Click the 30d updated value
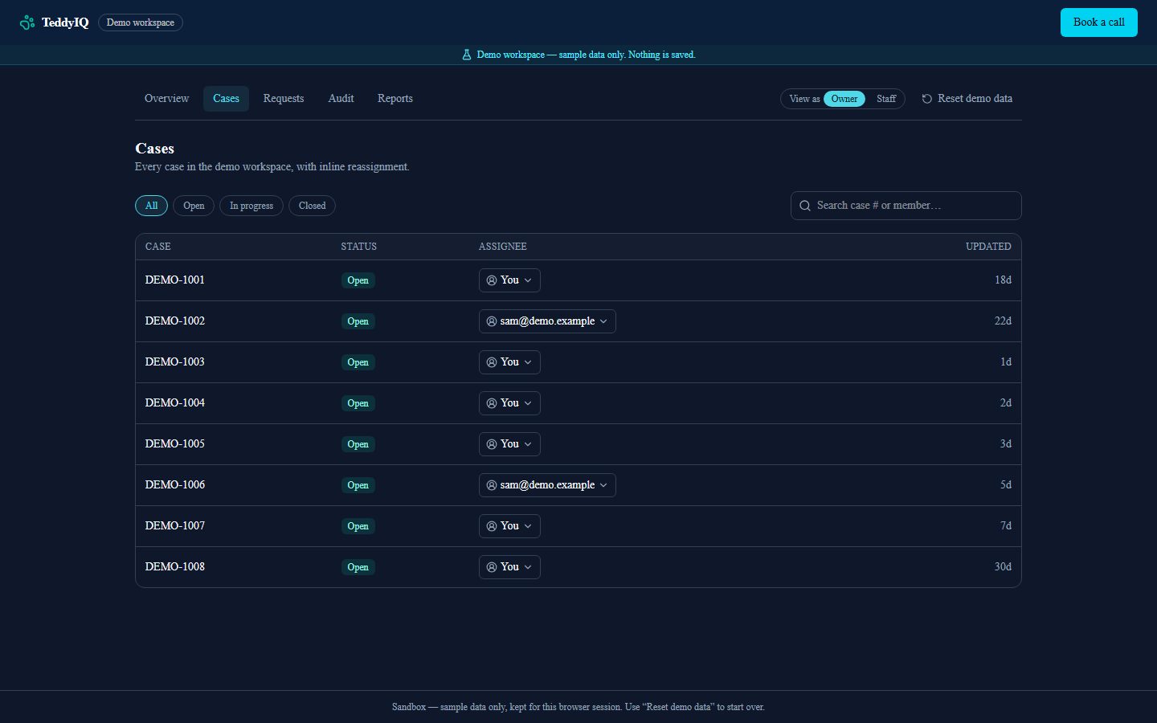 click(1003, 567)
